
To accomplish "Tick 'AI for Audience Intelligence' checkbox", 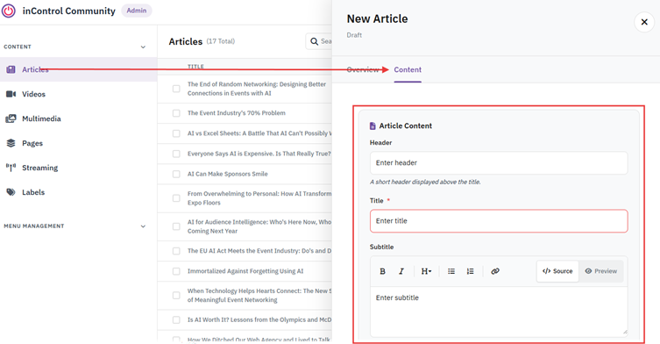I will point(176,226).
